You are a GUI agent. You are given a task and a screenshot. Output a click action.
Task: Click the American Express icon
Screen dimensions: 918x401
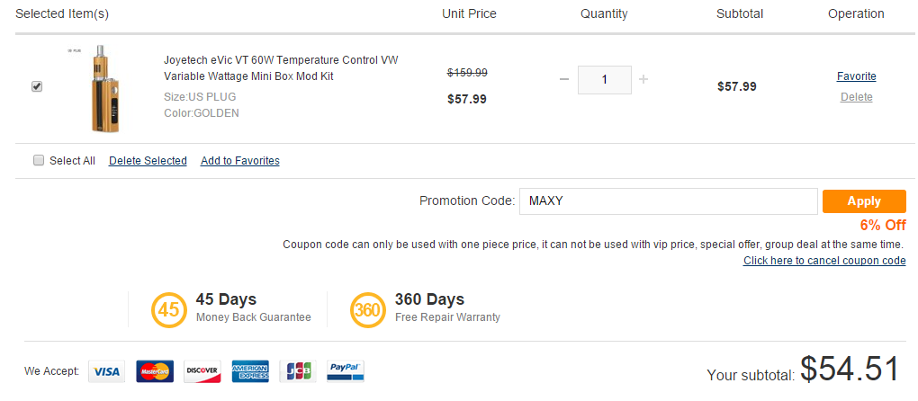[x=250, y=371]
